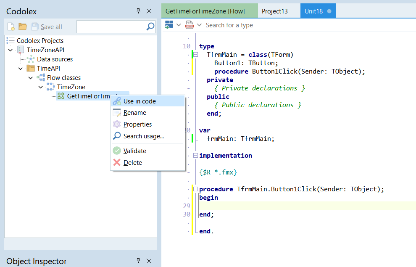Select the TimeZone tree item
The height and width of the screenshot is (267, 416).
pos(71,87)
